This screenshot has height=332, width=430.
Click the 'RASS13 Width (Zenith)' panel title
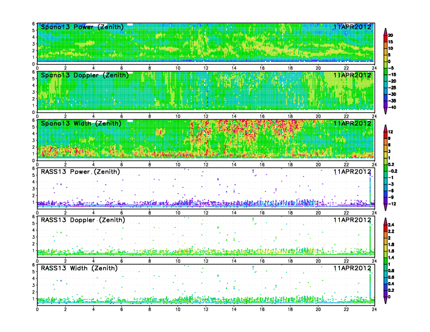tap(79, 268)
